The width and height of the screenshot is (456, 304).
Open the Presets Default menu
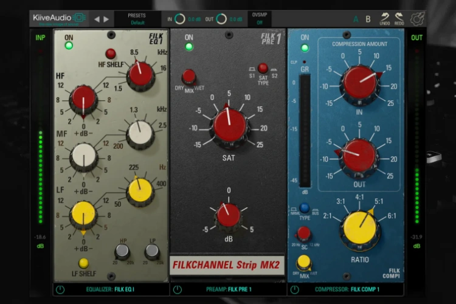pyautogui.click(x=137, y=19)
